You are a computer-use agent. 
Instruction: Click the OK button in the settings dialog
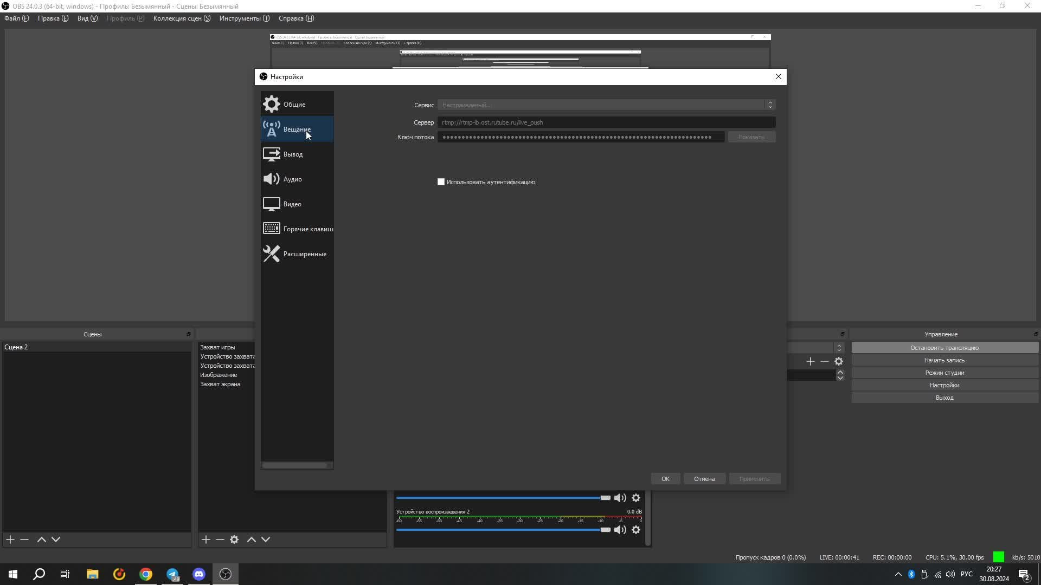tap(665, 479)
